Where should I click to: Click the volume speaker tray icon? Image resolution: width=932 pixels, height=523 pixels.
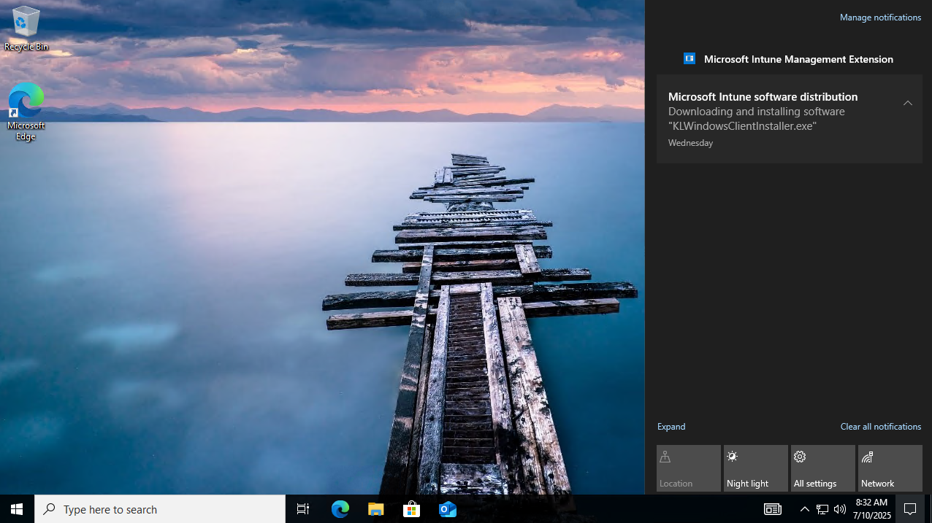tap(840, 509)
